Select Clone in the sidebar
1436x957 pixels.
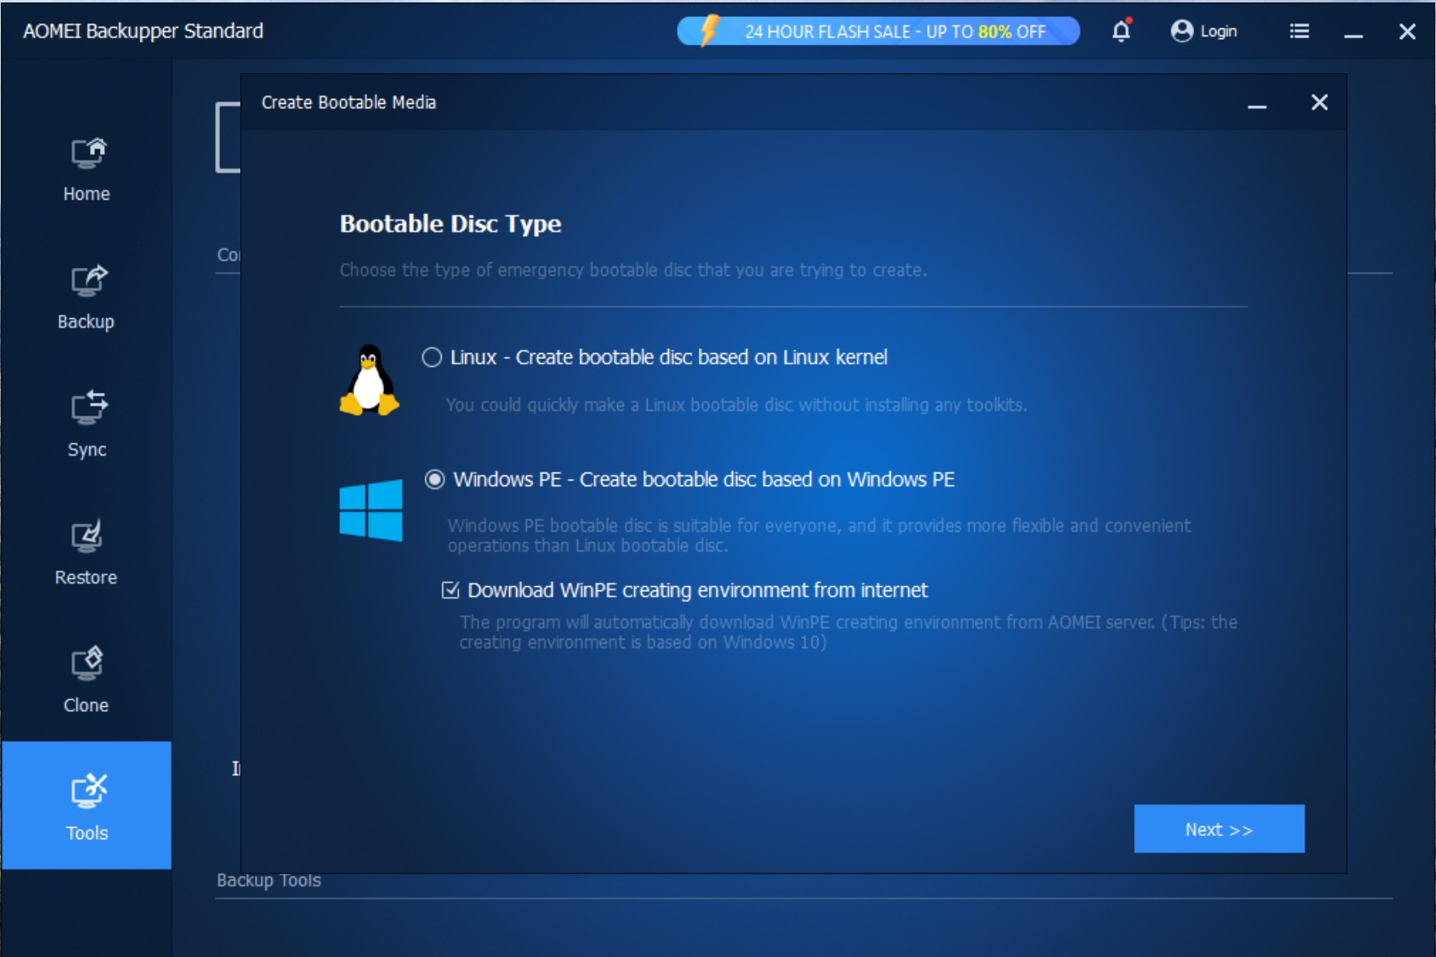[87, 681]
